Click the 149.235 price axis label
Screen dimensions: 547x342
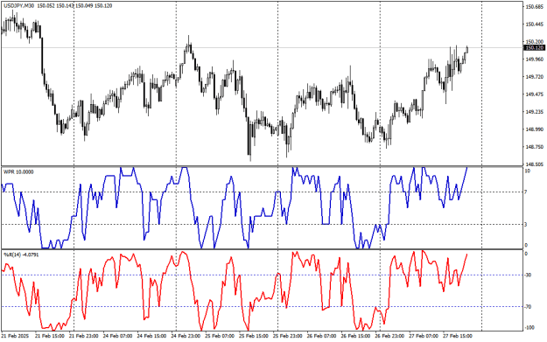(x=535, y=112)
